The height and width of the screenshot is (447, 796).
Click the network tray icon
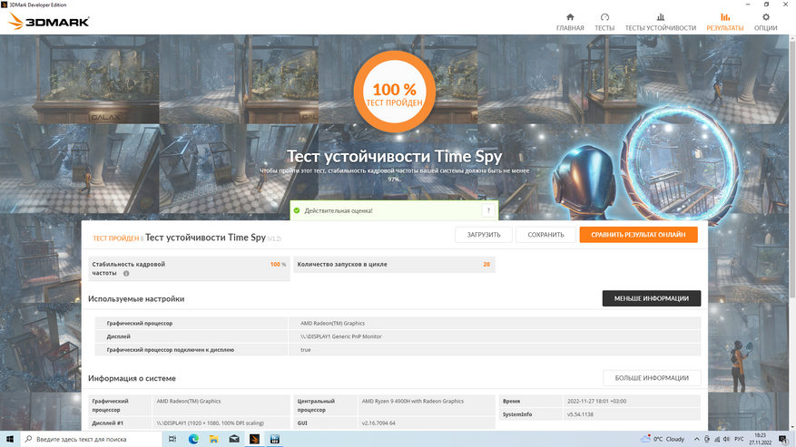click(x=717, y=440)
